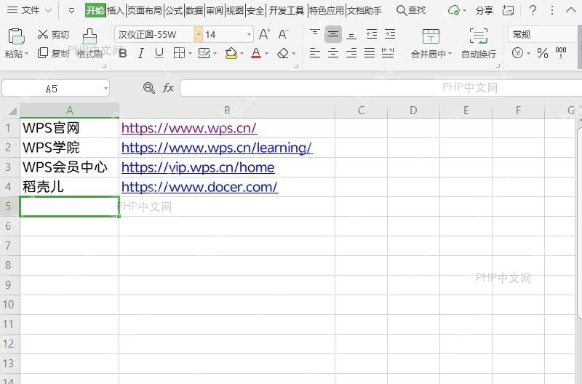Viewport: 582px width, 384px height.
Task: Align text right horizontally
Action: (x=351, y=53)
